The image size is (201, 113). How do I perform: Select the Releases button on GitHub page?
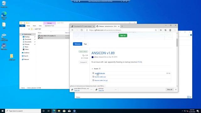[78, 44]
